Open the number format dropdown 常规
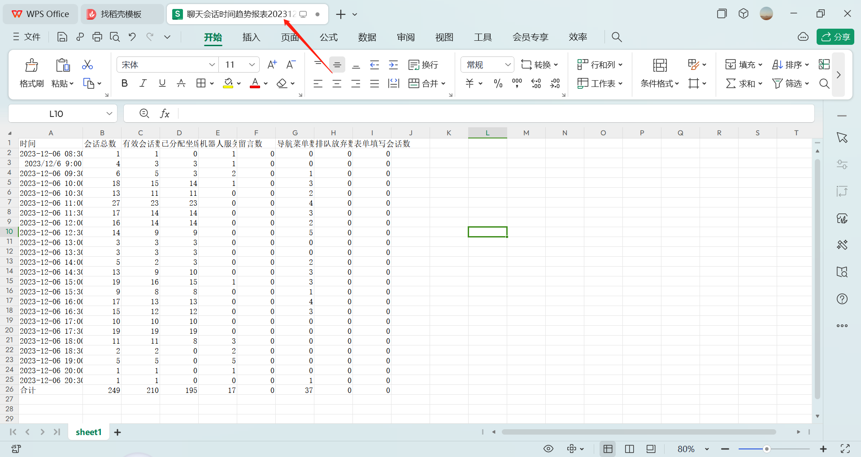861x457 pixels. 508,65
